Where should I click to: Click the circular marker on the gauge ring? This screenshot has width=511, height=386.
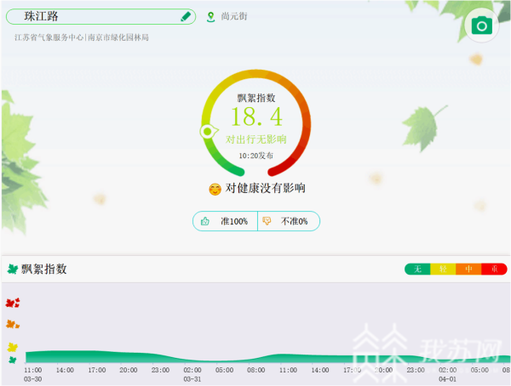(x=206, y=132)
